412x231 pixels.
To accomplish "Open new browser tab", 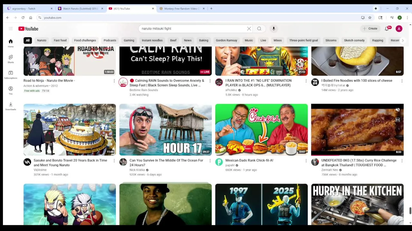I will click(x=211, y=9).
